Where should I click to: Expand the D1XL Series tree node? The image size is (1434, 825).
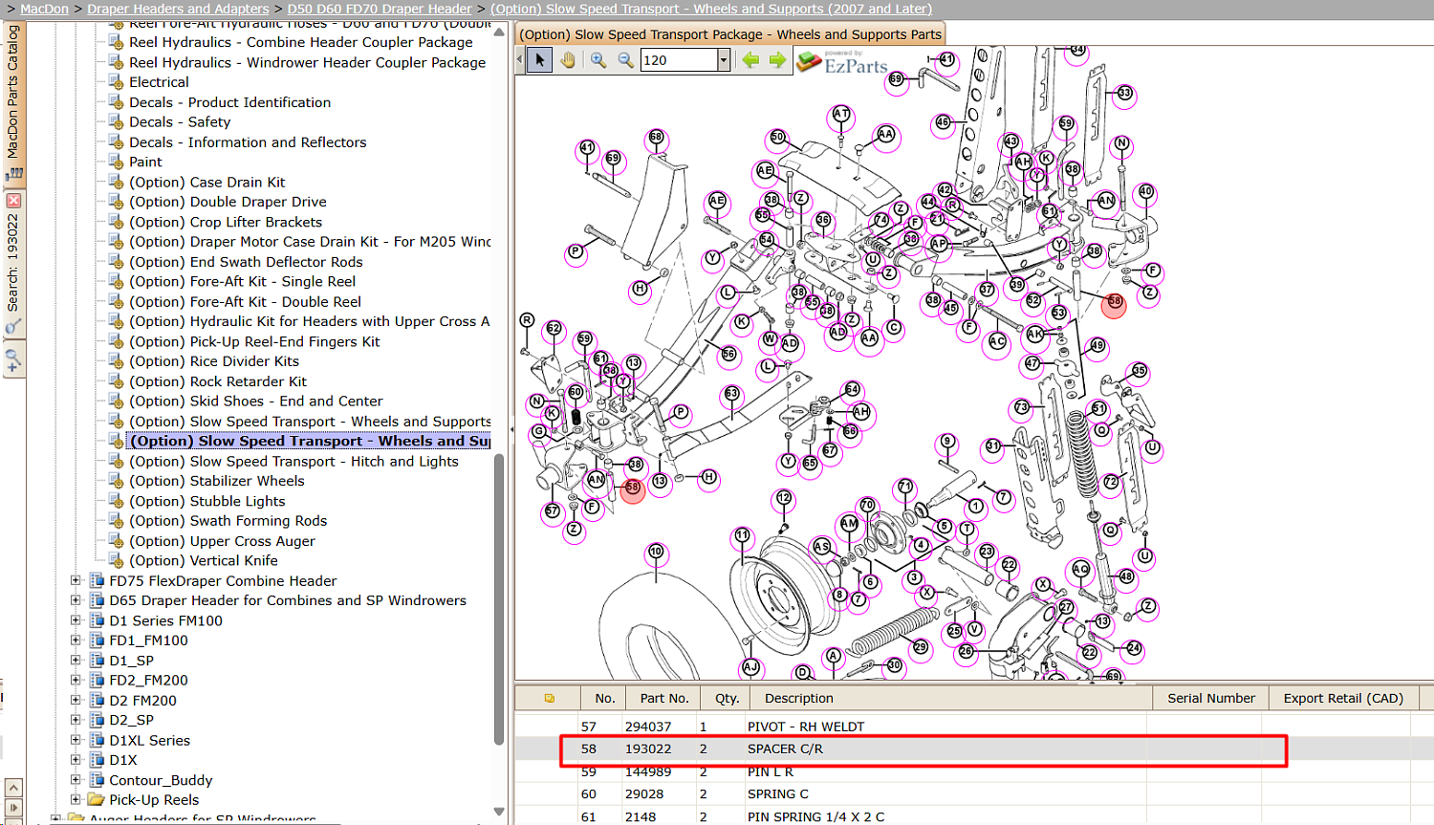tap(76, 740)
